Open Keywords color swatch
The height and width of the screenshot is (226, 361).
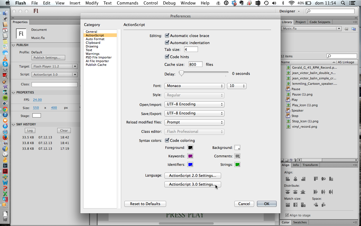tap(190, 156)
